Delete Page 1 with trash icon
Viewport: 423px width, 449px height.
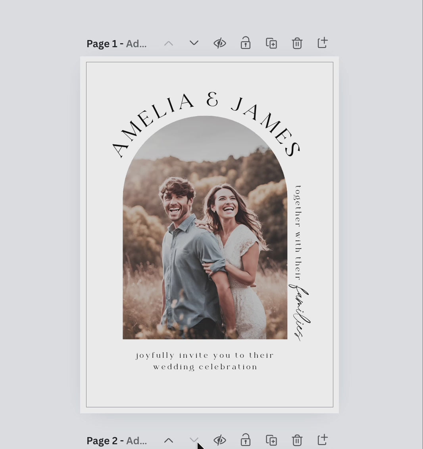297,43
